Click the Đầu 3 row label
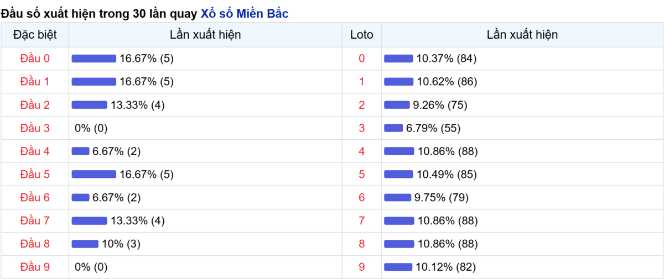 click(x=35, y=128)
